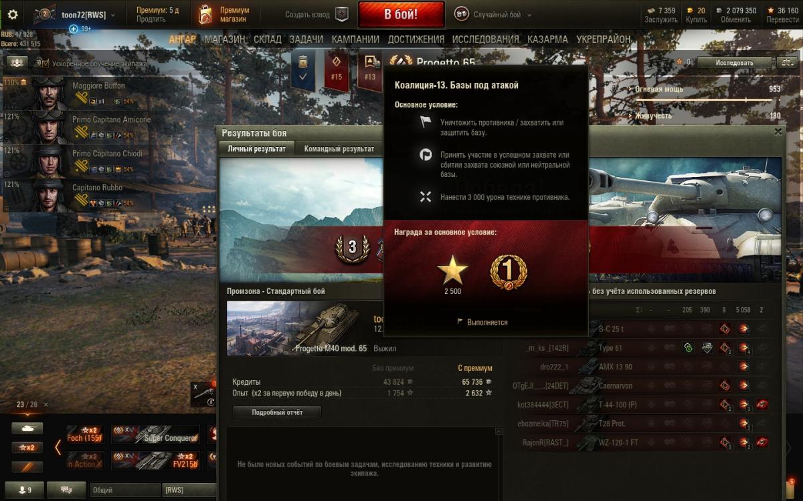Click the Исследовать button
803x501 pixels.
point(734,63)
